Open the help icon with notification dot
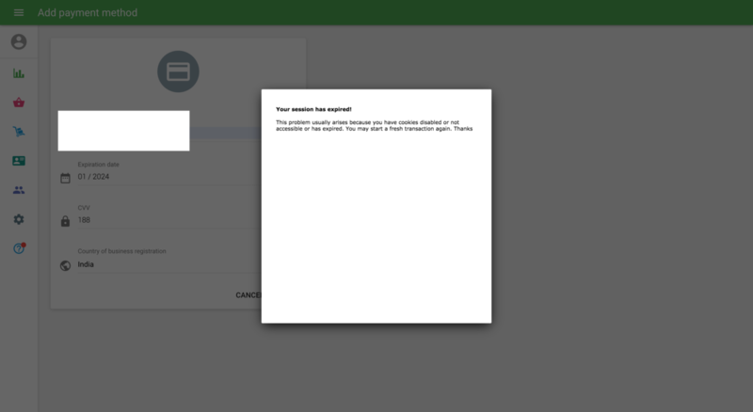753x412 pixels. [18, 248]
